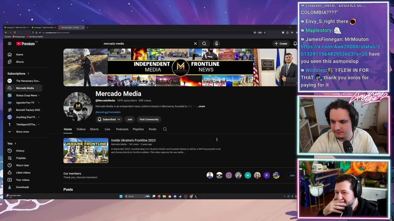Viewport: 394px width, 221px height.
Task: Switch to the Podcasts tab
Action: pos(122,129)
